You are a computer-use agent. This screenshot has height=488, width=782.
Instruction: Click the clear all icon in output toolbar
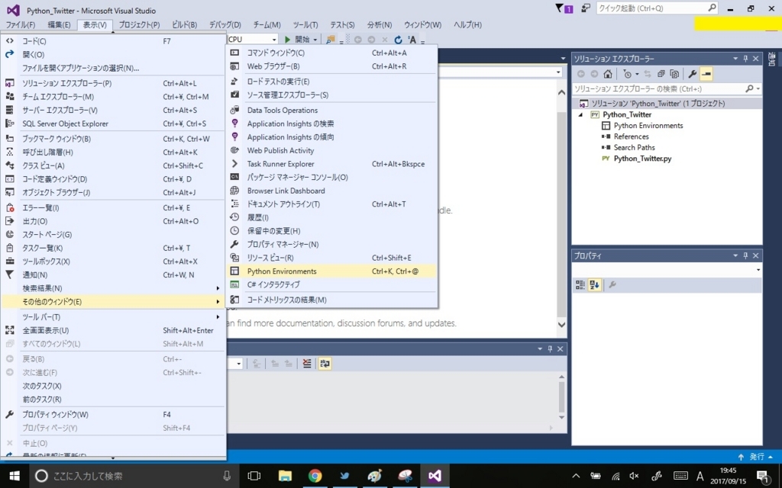[x=307, y=364]
